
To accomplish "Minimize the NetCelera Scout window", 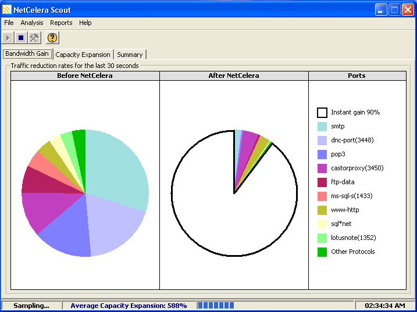I will pyautogui.click(x=381, y=10).
